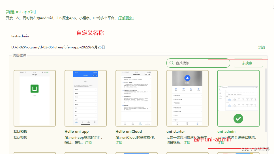Open 详情 link under Hello uniCloud
Screen dimensions: 274x154
coord(119,142)
